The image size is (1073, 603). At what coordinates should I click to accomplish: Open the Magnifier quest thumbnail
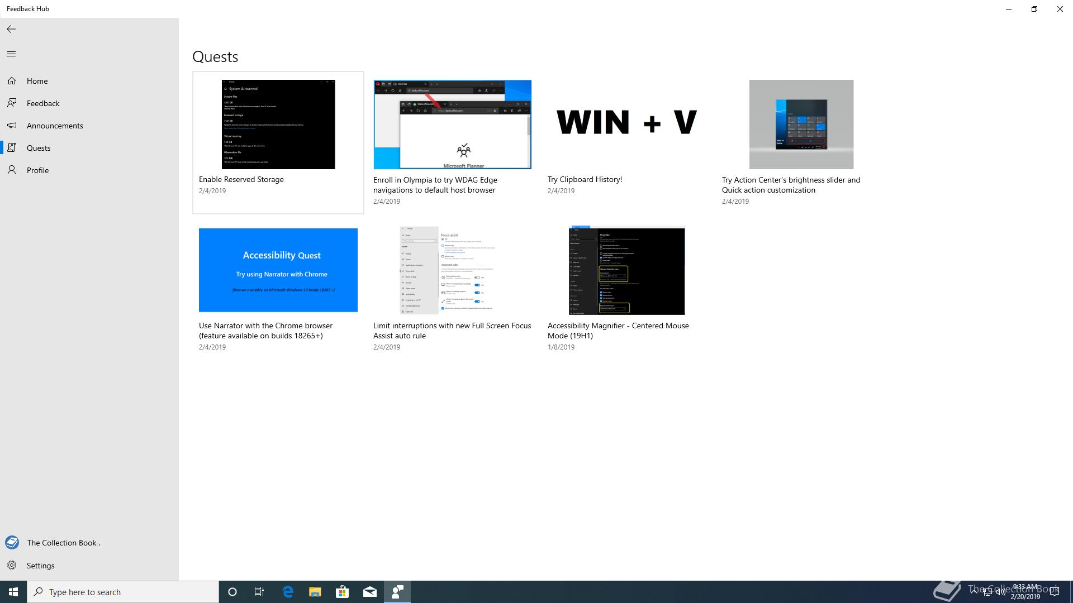[x=627, y=270]
